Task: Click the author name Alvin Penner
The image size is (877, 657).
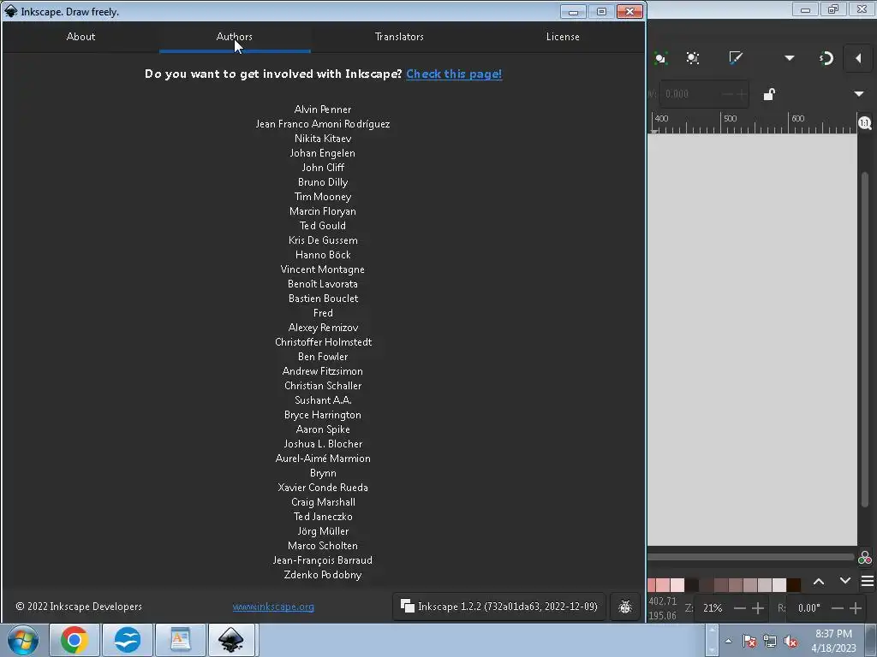Action: (323, 109)
